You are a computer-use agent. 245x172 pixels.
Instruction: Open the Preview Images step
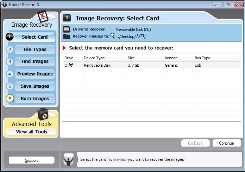click(x=35, y=74)
